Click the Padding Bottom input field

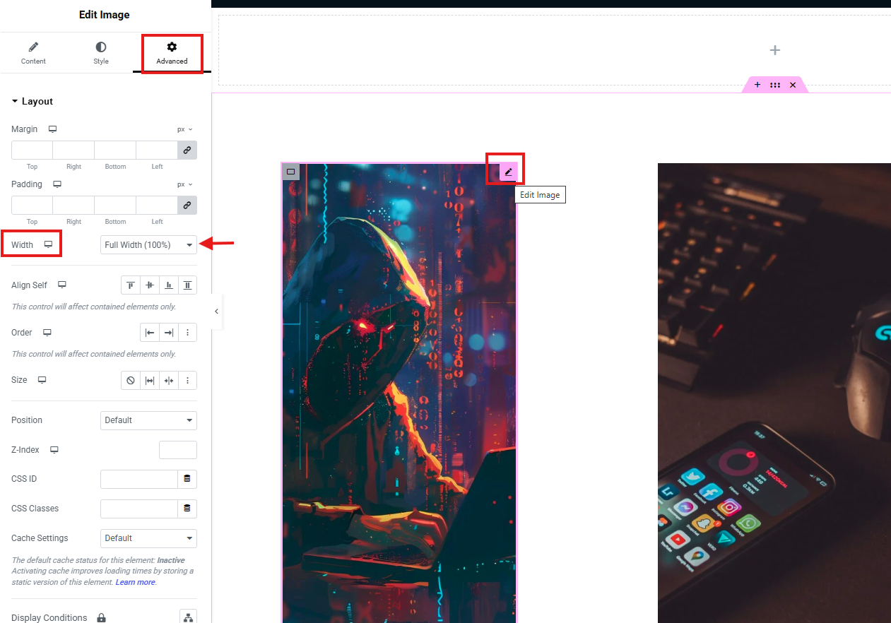(x=115, y=205)
